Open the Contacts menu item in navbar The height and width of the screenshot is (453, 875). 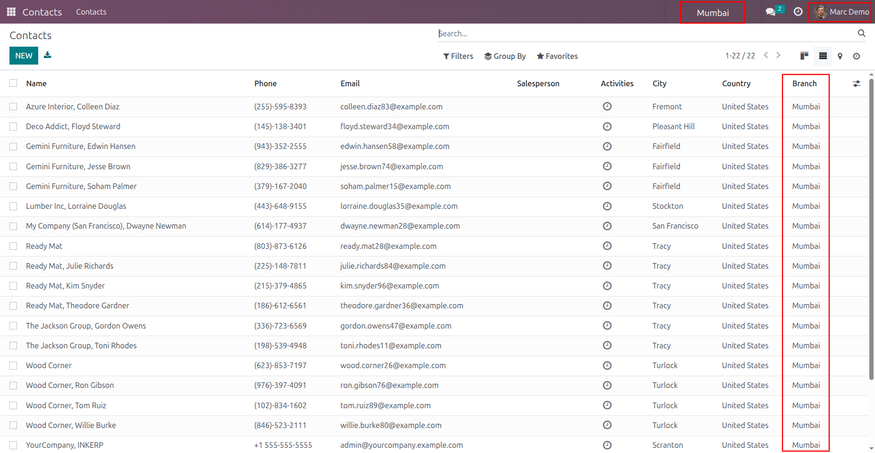(91, 12)
